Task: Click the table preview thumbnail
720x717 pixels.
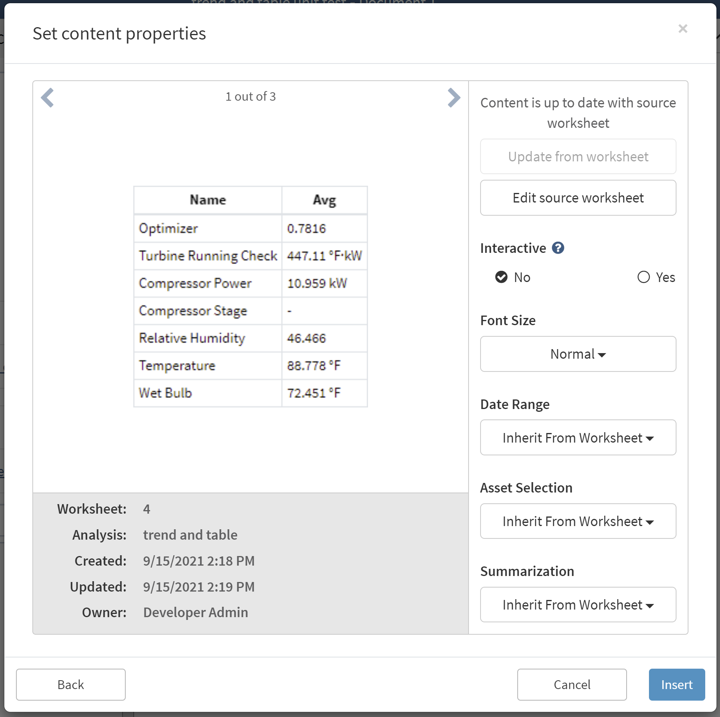Action: [250, 296]
